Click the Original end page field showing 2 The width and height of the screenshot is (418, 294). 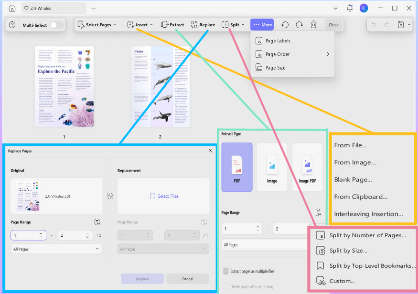pos(75,235)
